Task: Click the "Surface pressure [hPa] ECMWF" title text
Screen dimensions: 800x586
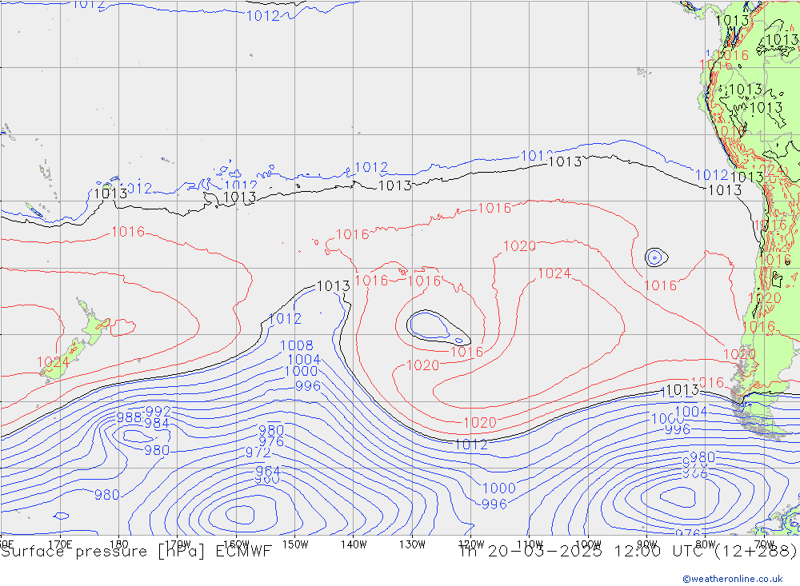Action: pos(136,552)
